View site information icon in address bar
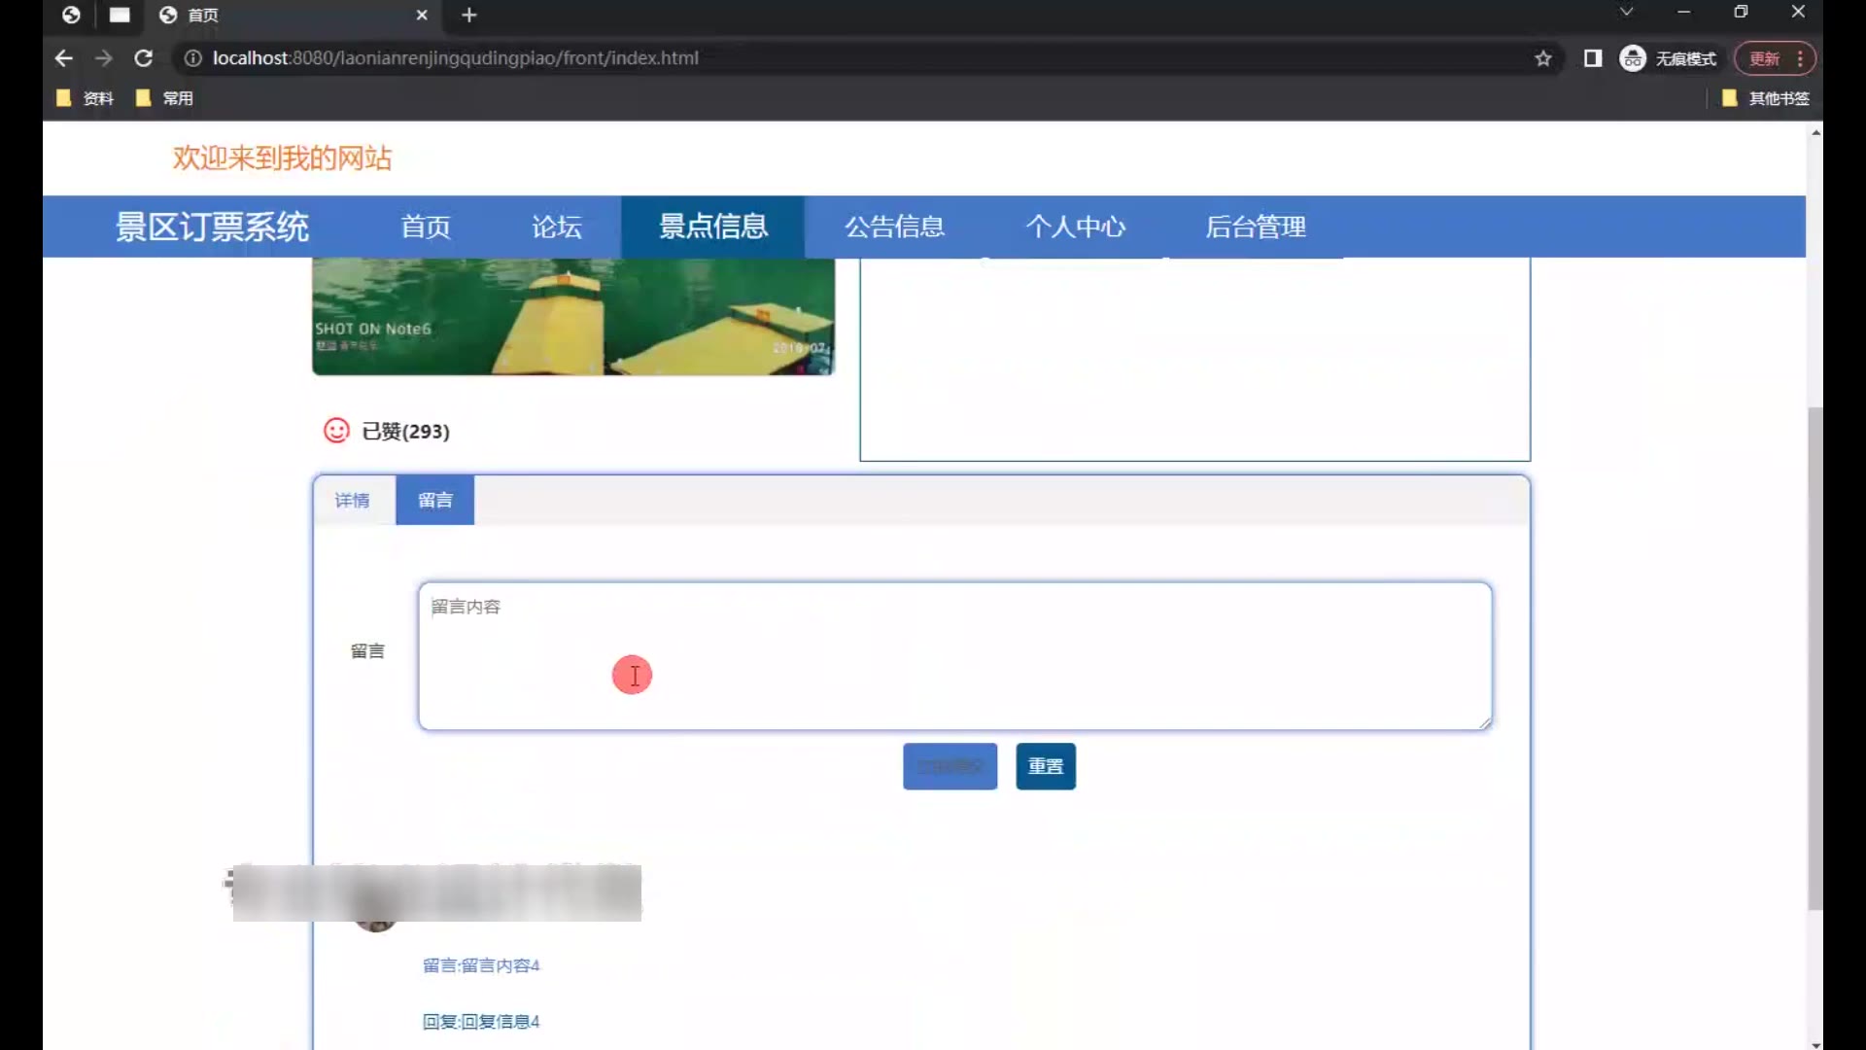This screenshot has height=1050, width=1866. 192,58
